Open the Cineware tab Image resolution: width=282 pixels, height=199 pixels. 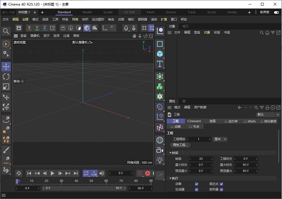pyautogui.click(x=194, y=121)
